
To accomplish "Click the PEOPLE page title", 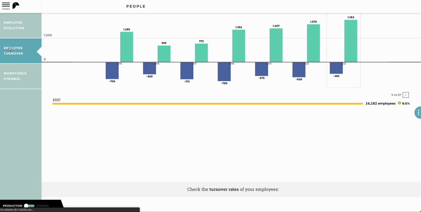I will 136,7.
